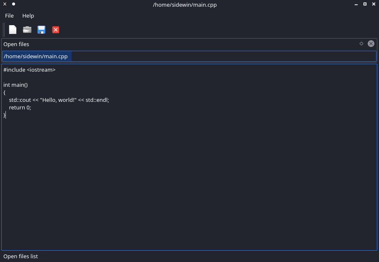Open the File menu
Viewport: 379px width, 262px height.
(x=9, y=16)
